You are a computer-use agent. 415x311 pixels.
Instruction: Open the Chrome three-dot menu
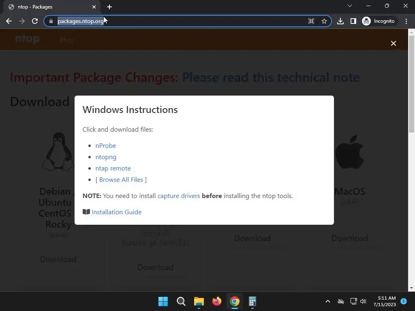tap(406, 21)
